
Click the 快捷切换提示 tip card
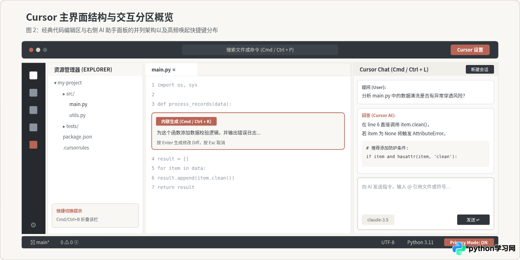(95, 215)
